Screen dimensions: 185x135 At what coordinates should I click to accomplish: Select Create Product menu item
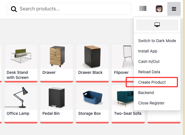152,82
